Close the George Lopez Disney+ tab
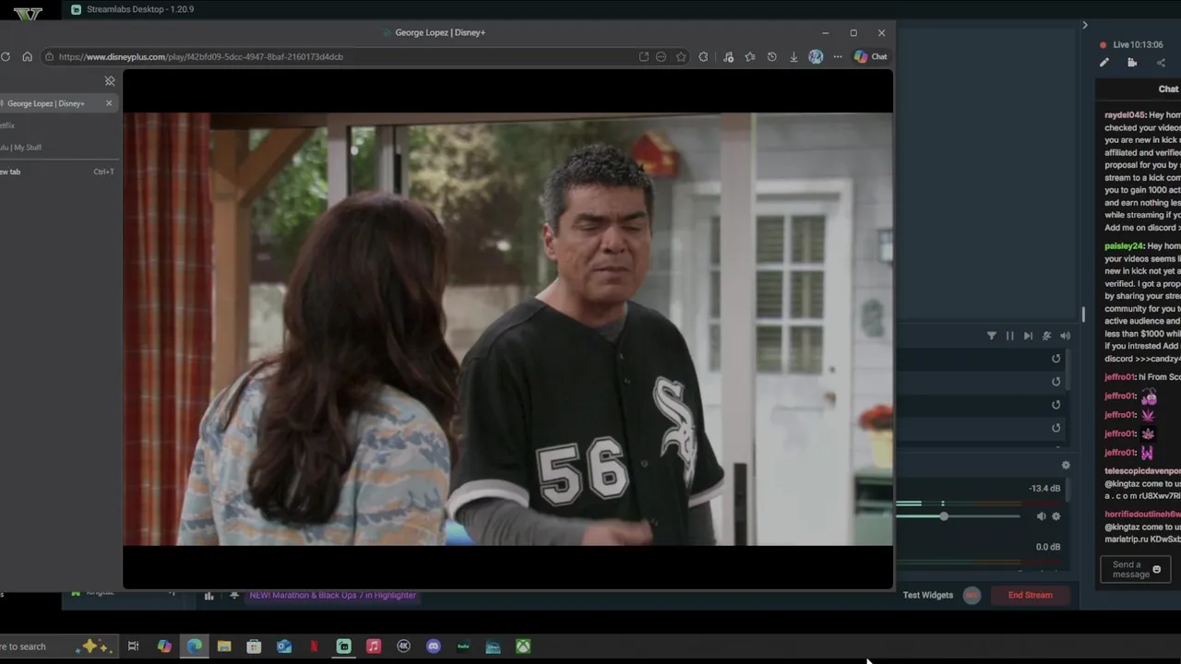Screen dimensions: 1181x664 (x=109, y=103)
